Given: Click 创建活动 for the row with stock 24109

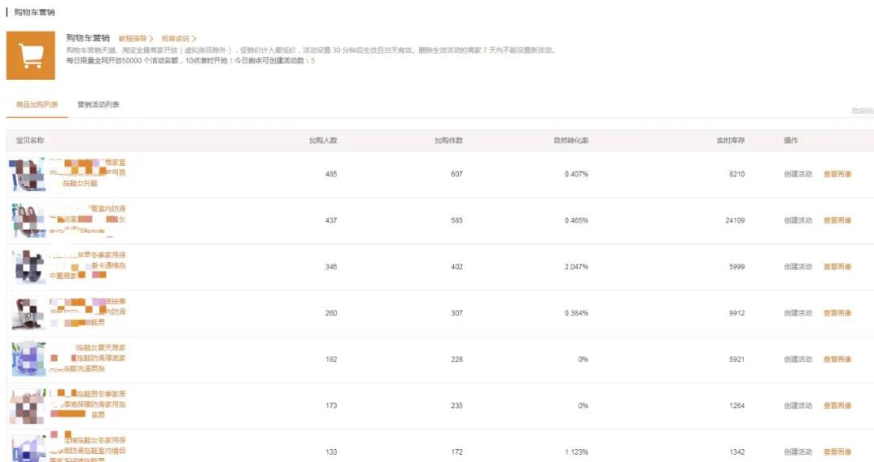Looking at the screenshot, I should [798, 220].
